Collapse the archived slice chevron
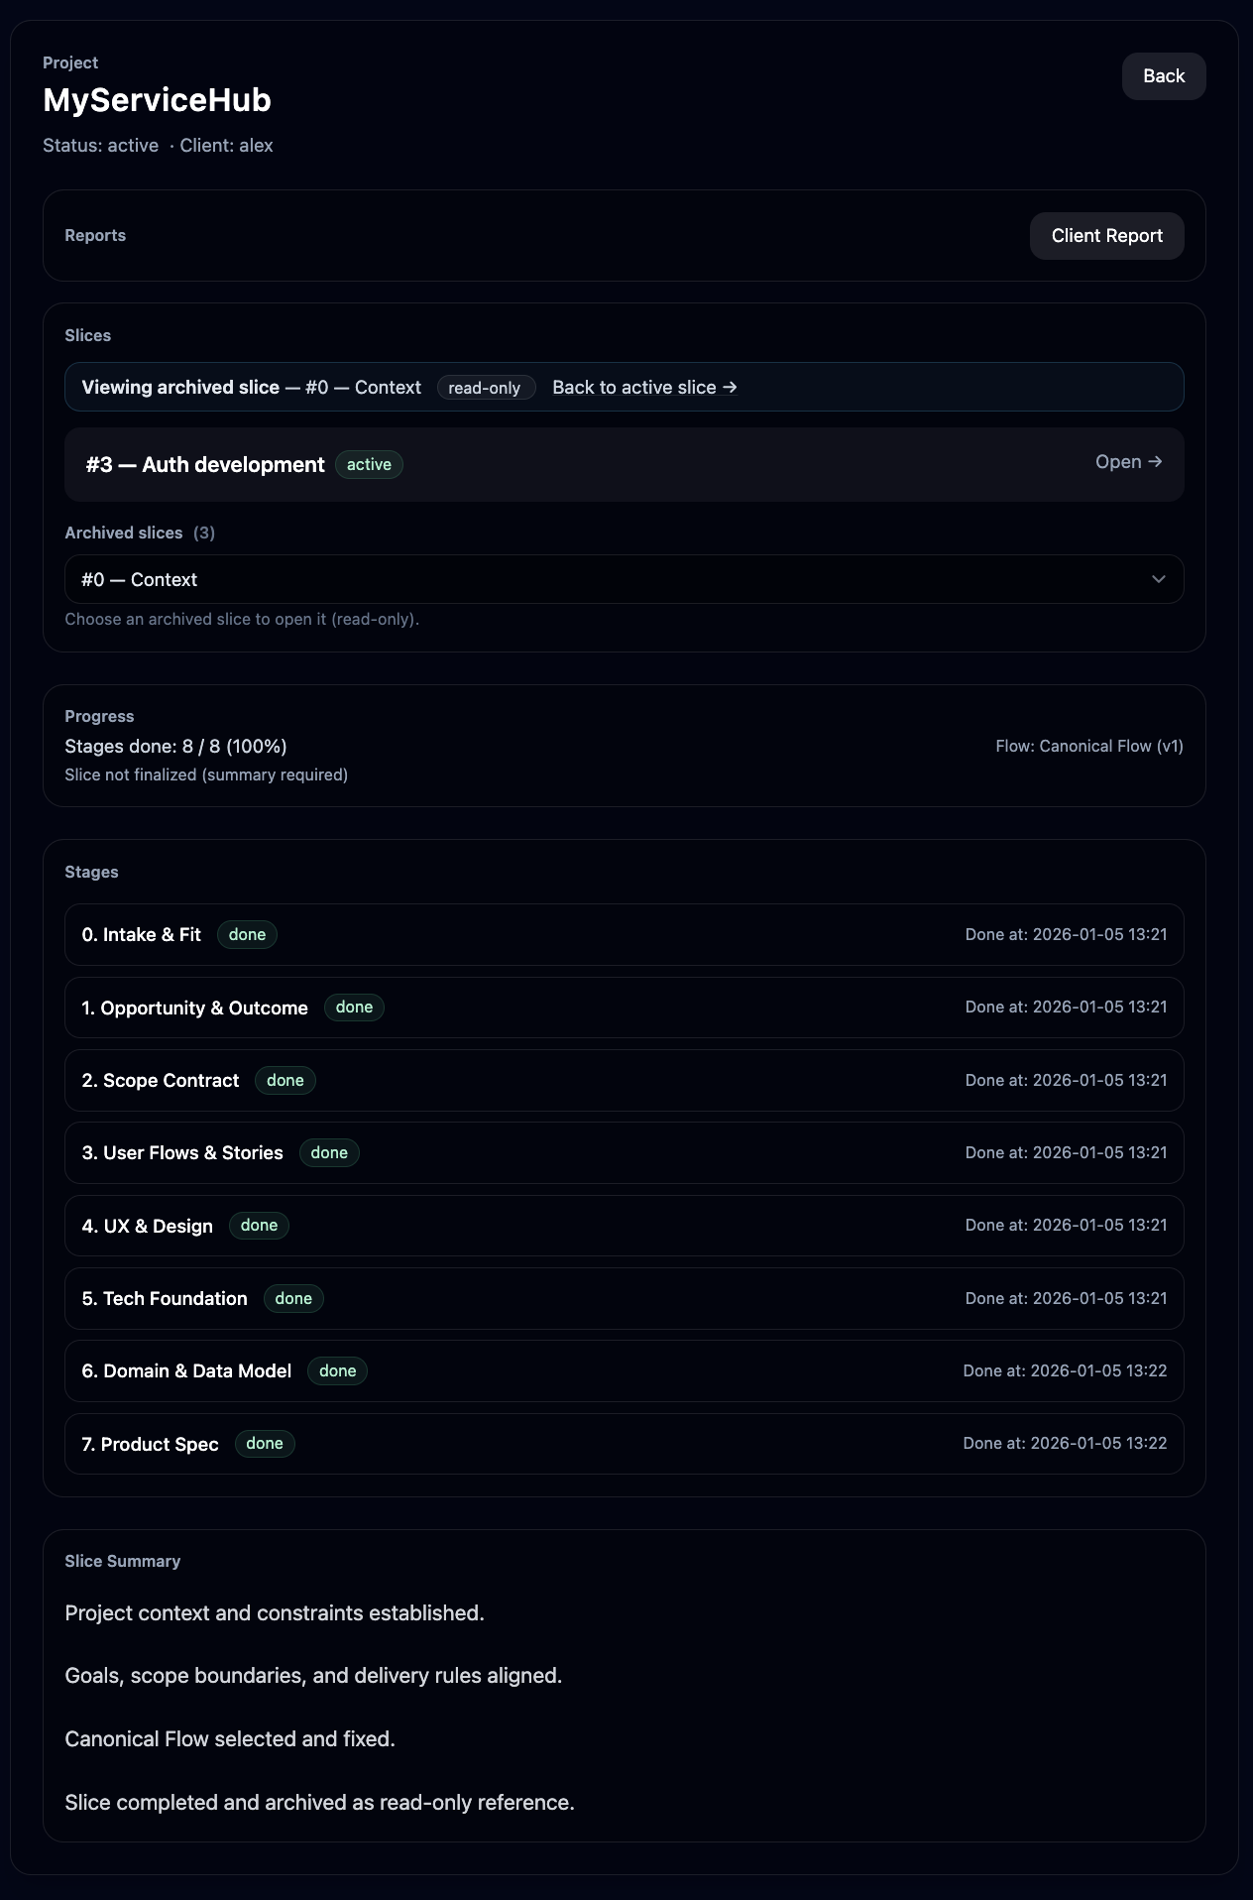The height and width of the screenshot is (1900, 1253). click(x=1157, y=578)
